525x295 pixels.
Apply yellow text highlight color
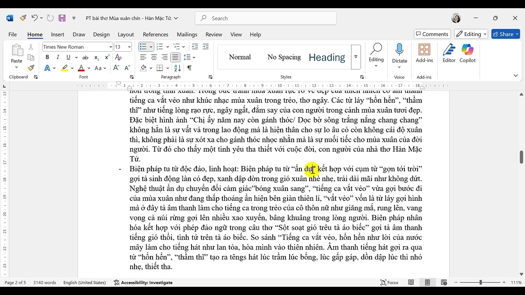64,68
